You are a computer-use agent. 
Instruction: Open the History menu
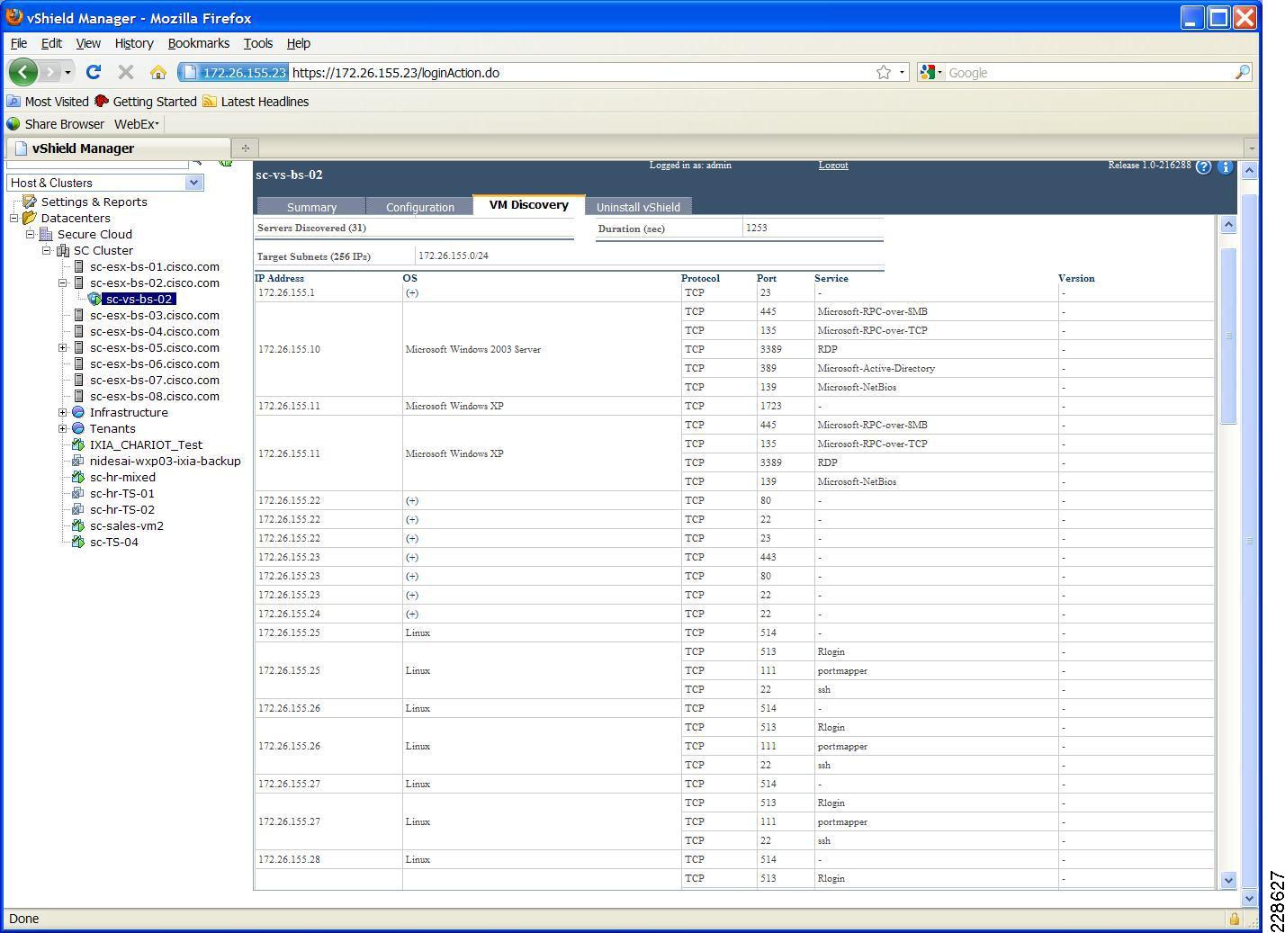click(134, 43)
